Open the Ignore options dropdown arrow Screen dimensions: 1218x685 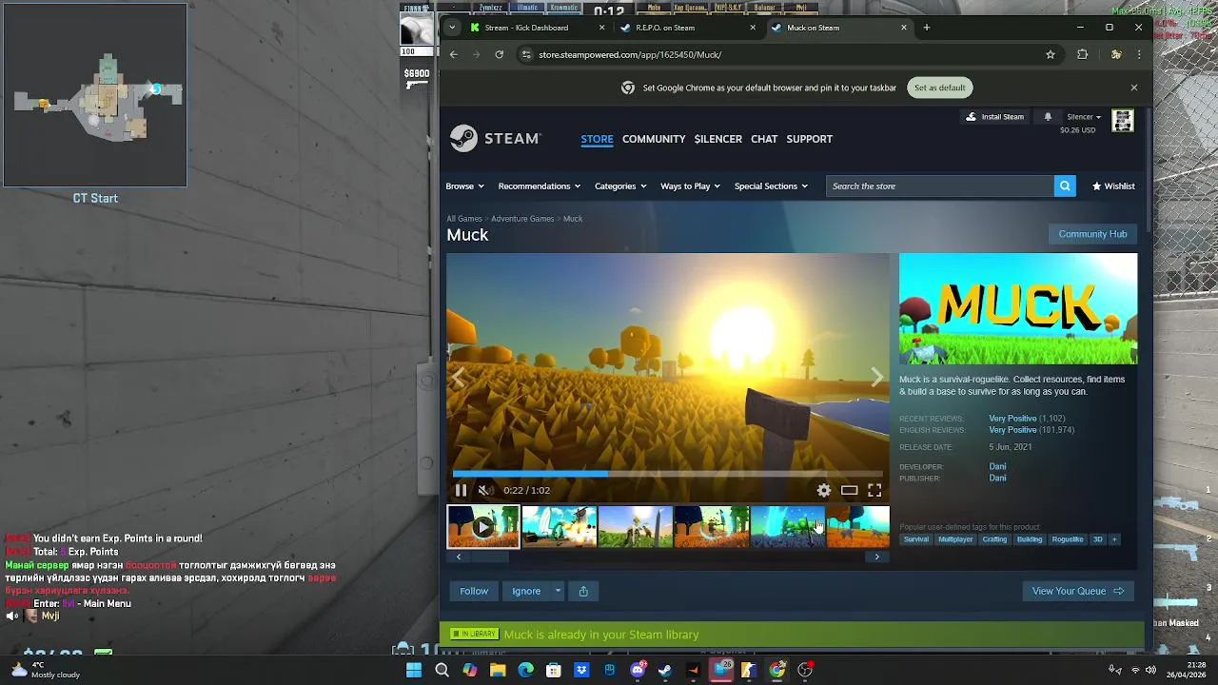558,591
